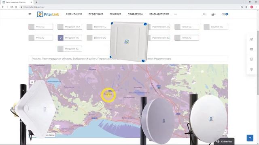Click the address search input field
This screenshot has height=145, width=259.
point(128,59)
